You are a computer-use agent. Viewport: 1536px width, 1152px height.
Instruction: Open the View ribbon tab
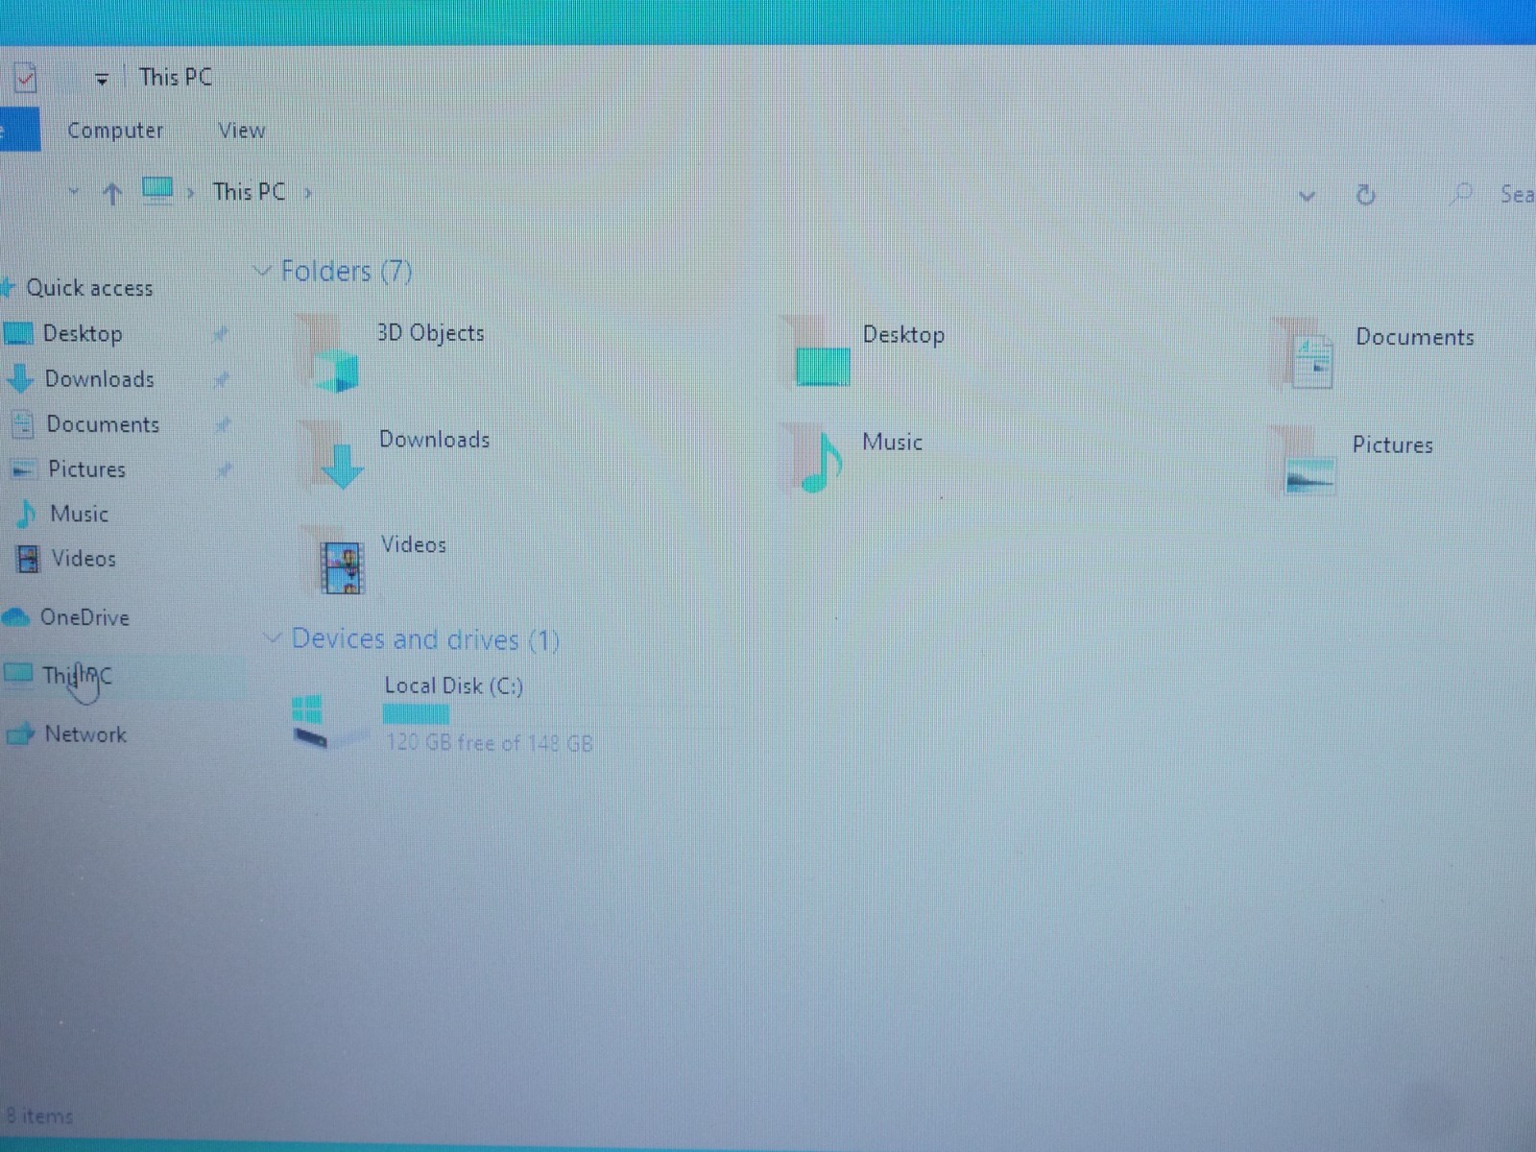(241, 131)
